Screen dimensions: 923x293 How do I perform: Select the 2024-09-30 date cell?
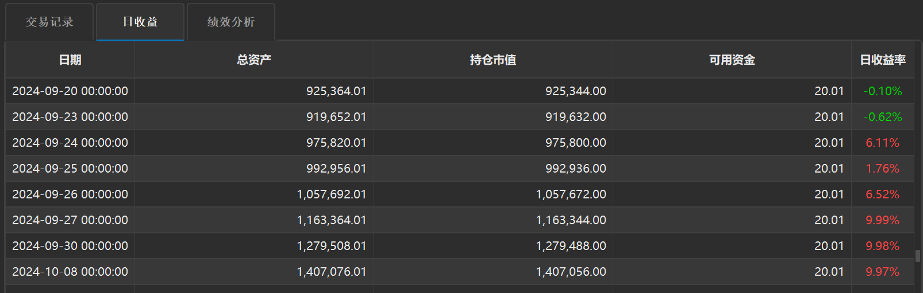click(70, 246)
